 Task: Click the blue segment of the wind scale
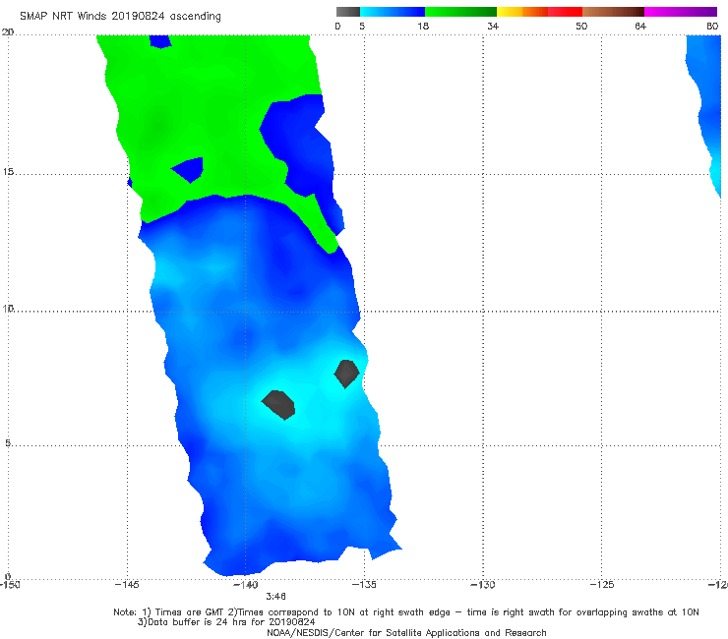[x=393, y=12]
